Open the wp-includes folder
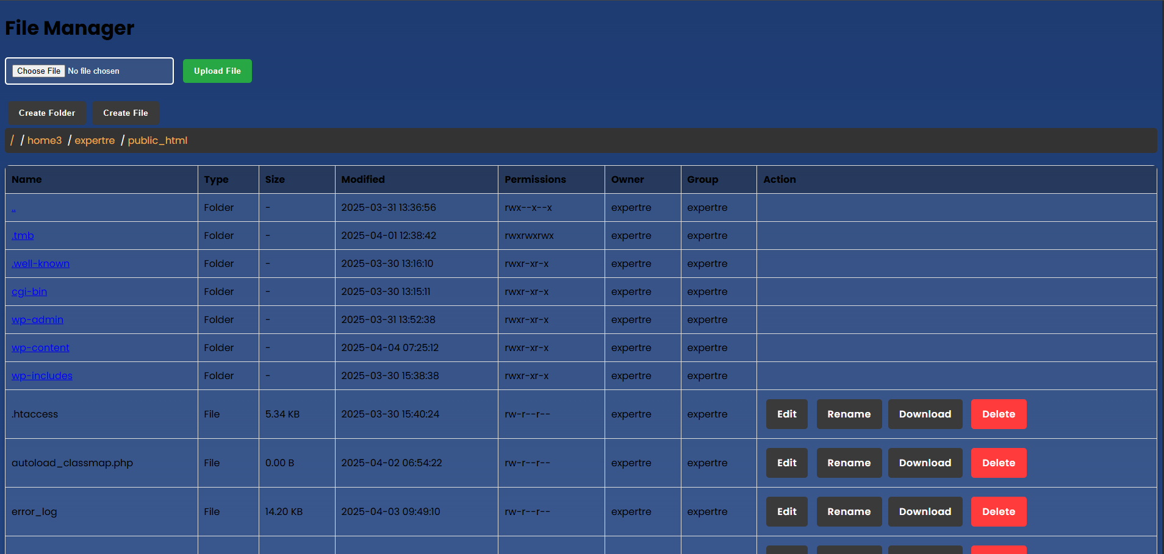The height and width of the screenshot is (554, 1164). click(42, 376)
